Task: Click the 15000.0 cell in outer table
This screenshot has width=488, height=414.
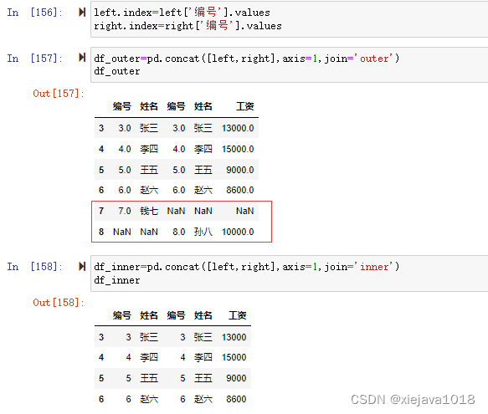Action: tap(238, 149)
